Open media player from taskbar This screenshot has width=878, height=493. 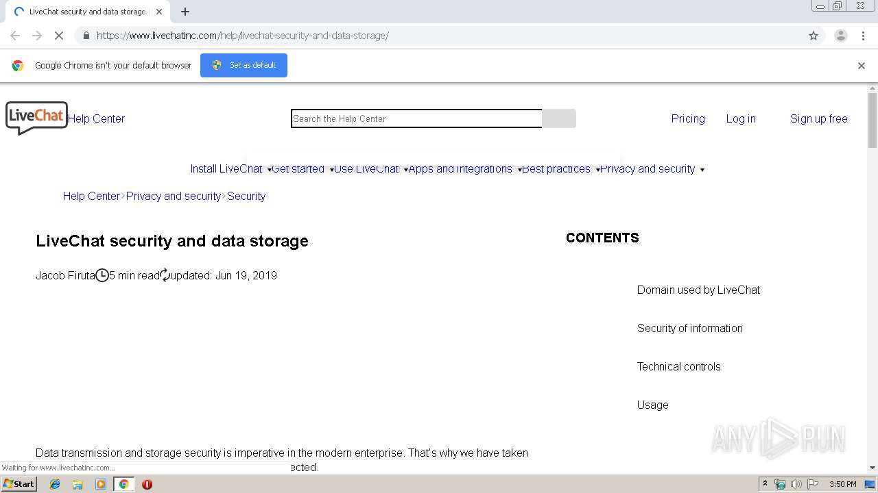pos(101,484)
